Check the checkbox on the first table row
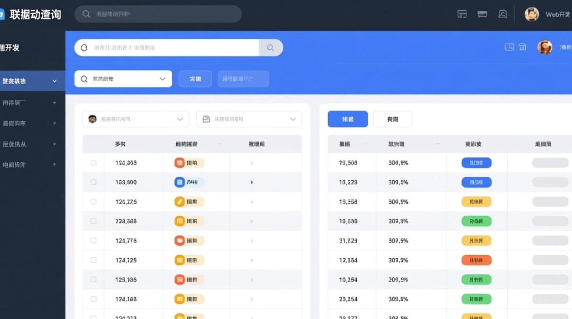Screen dimensions: 572x319 pyautogui.click(x=93, y=162)
